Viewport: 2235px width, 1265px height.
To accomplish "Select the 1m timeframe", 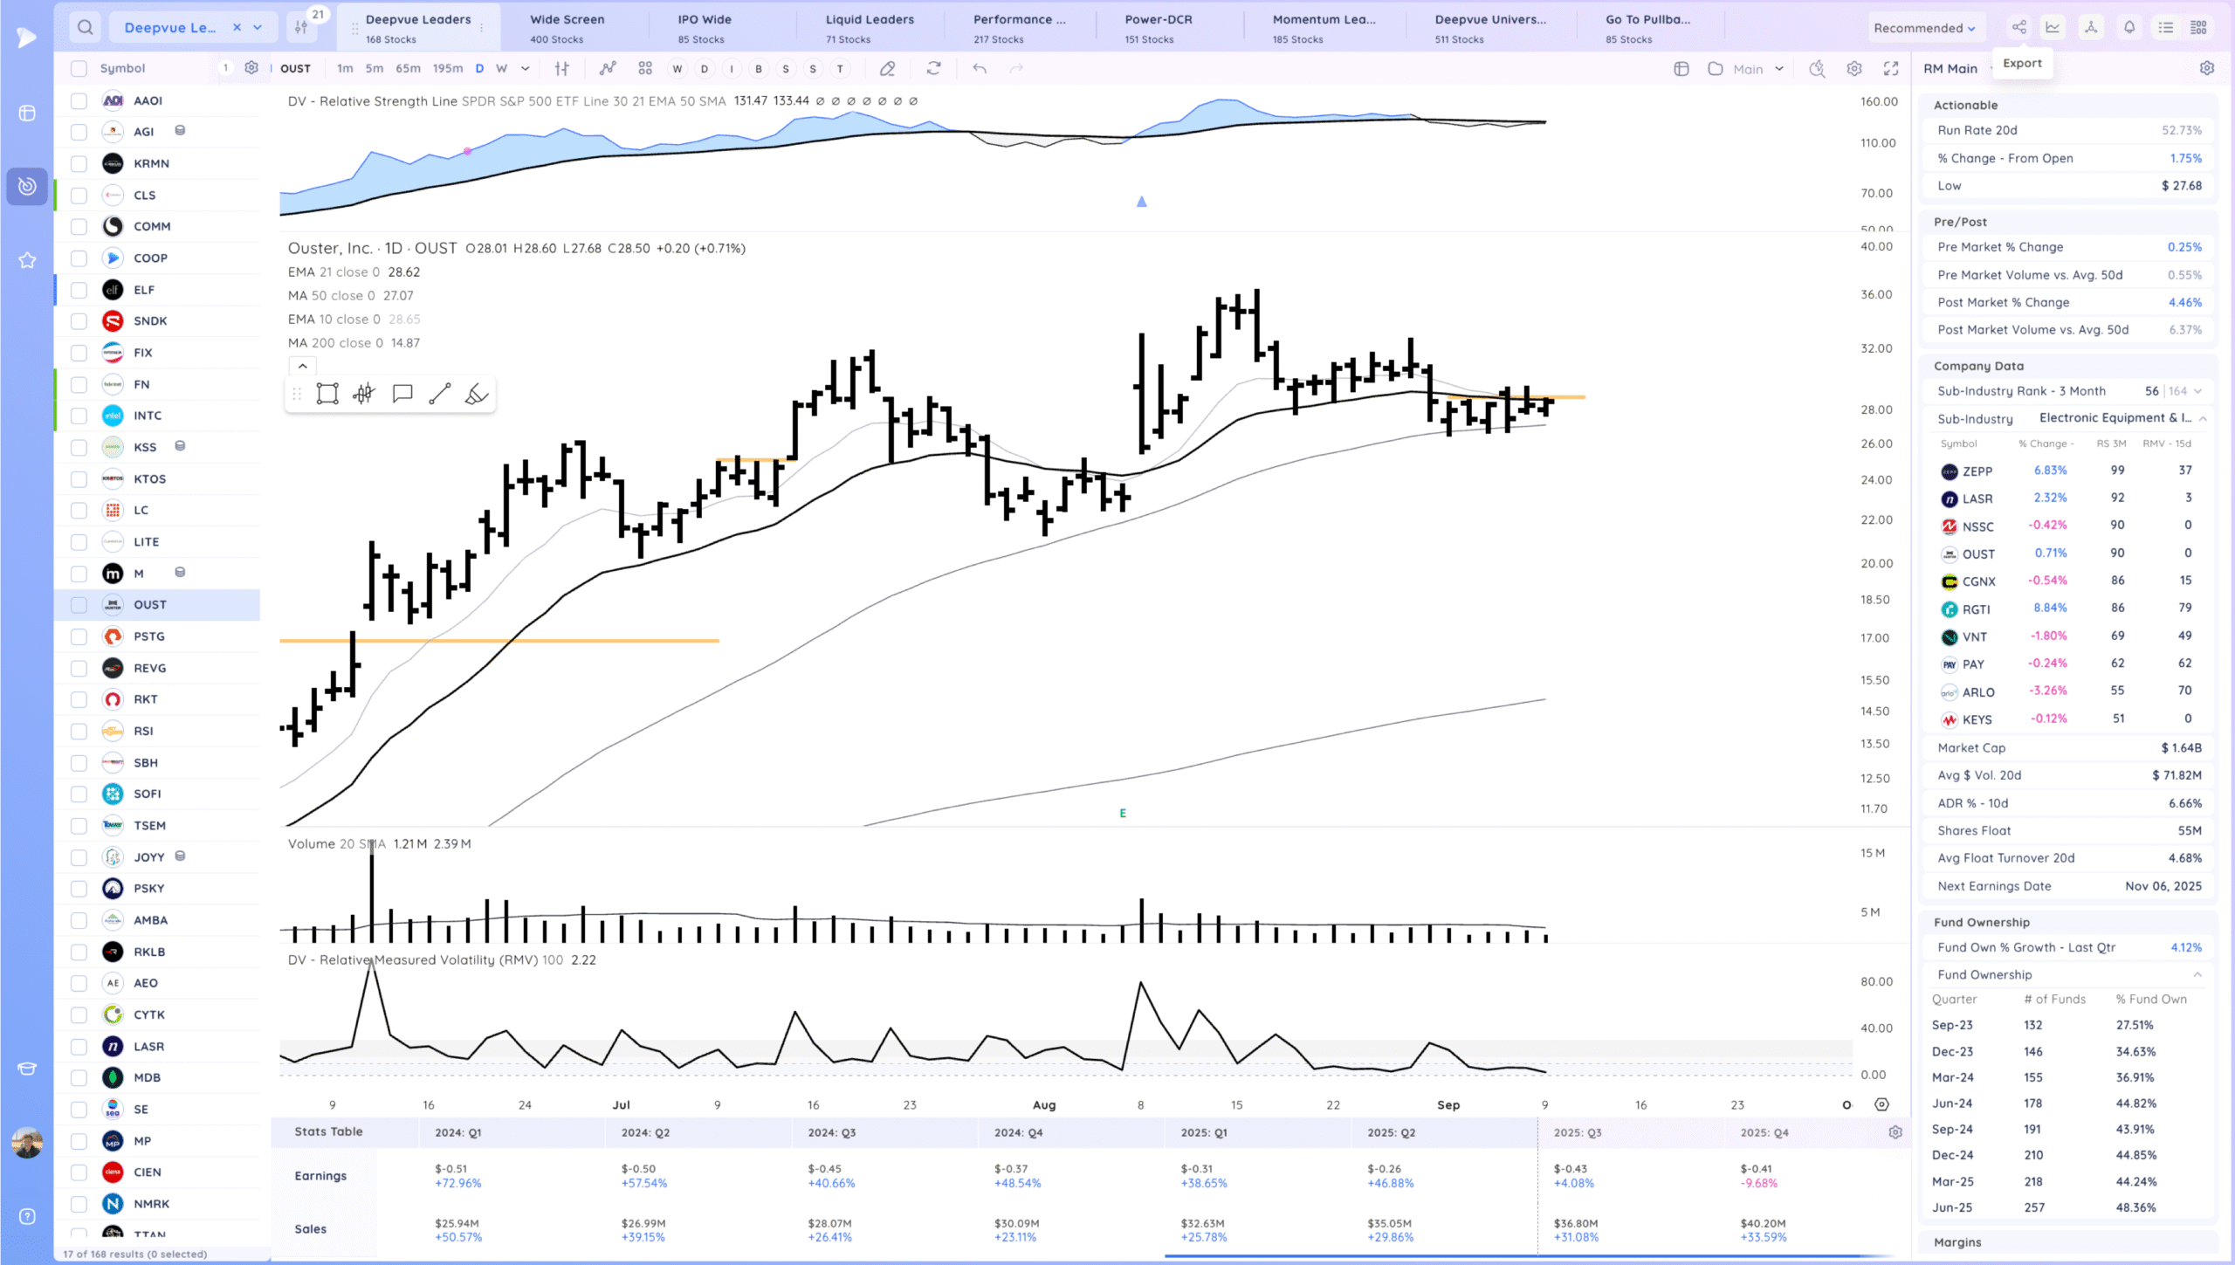I will [x=345, y=68].
